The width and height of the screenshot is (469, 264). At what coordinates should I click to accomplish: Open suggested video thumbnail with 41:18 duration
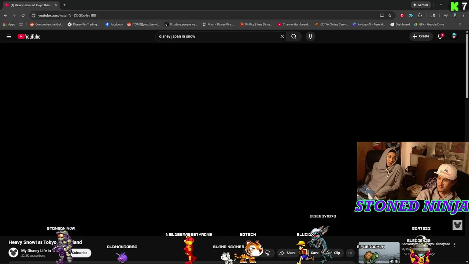(379, 253)
